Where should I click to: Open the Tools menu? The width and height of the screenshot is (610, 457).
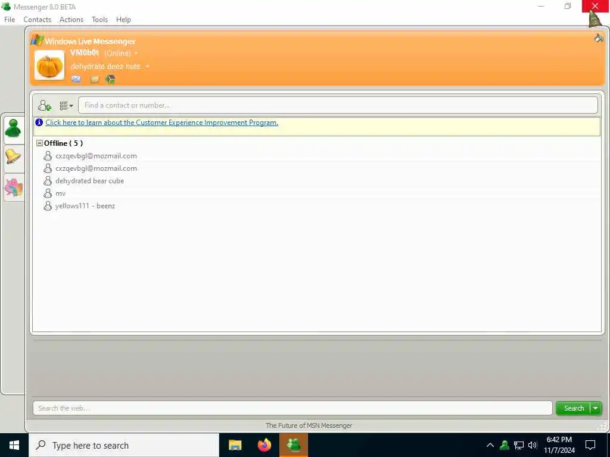tap(99, 20)
